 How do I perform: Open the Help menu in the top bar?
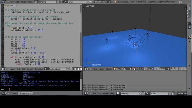pos(30,2)
